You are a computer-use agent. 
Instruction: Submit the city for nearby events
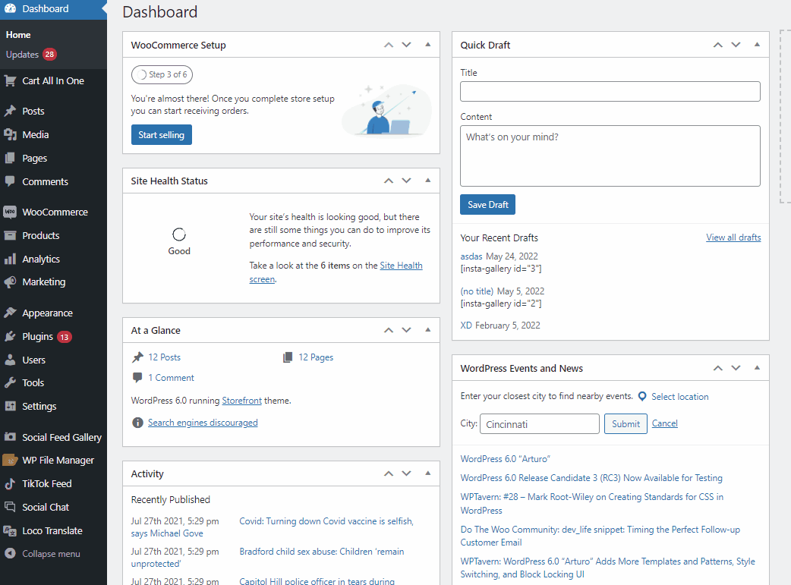coord(626,423)
